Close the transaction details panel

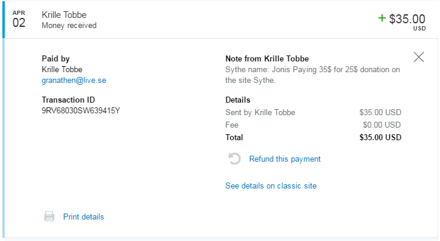coord(419,57)
